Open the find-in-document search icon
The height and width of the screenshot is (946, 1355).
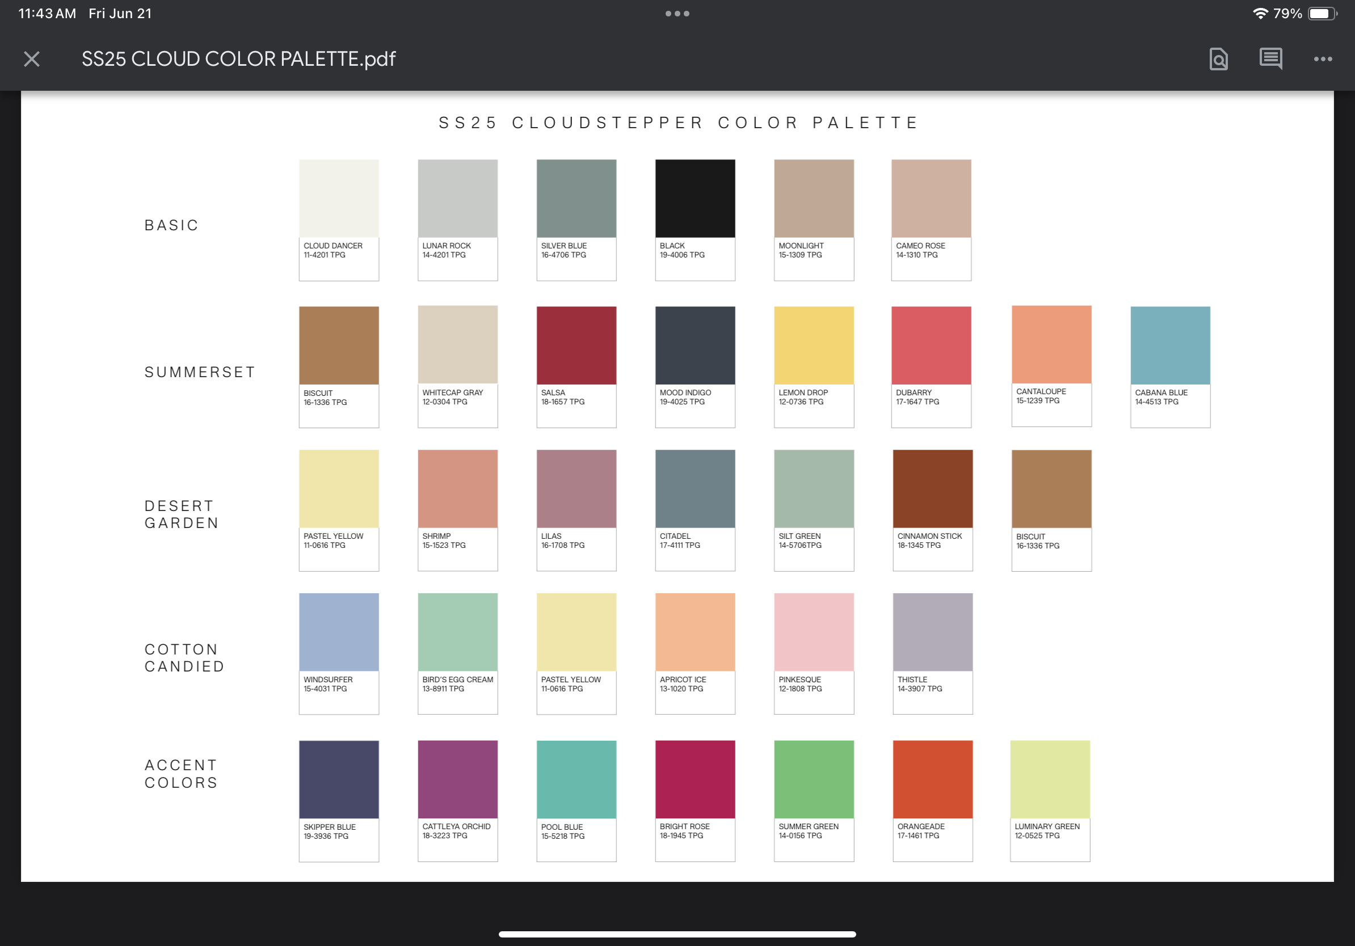(1218, 59)
